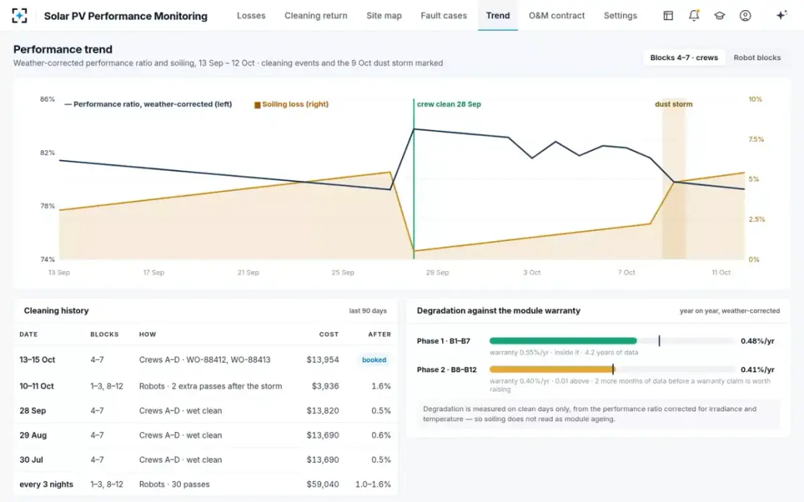The width and height of the screenshot is (804, 502).
Task: Go to the Site map tab
Action: (x=384, y=15)
